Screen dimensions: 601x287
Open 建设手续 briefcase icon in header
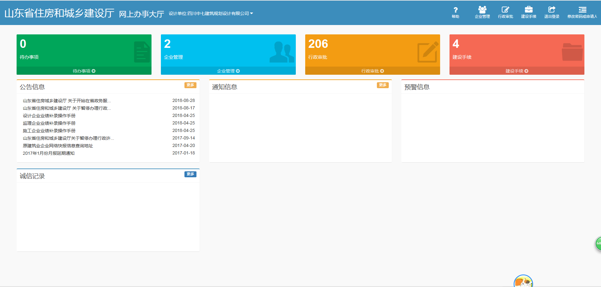[528, 10]
